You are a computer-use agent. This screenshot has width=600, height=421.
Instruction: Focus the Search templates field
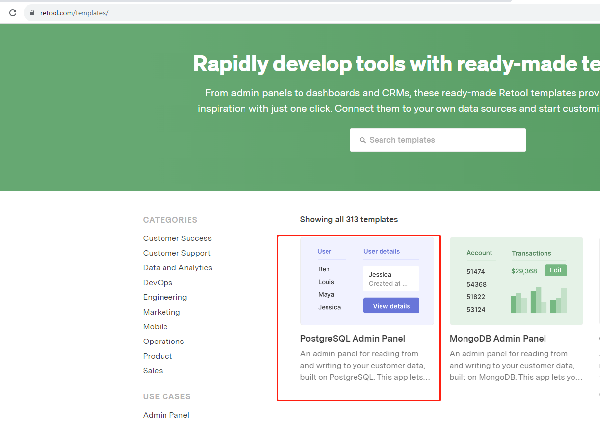coord(437,140)
